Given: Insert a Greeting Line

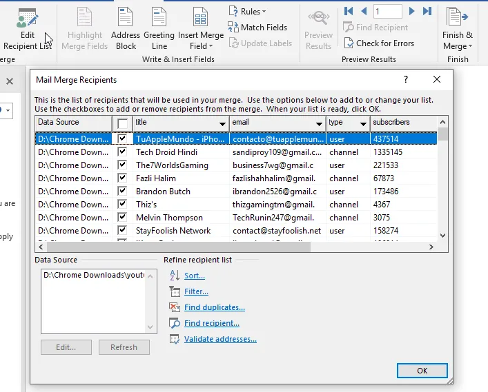Looking at the screenshot, I should [159, 30].
